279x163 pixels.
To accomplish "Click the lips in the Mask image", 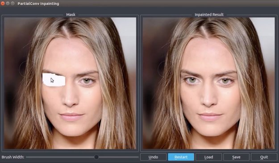I will click(71, 117).
